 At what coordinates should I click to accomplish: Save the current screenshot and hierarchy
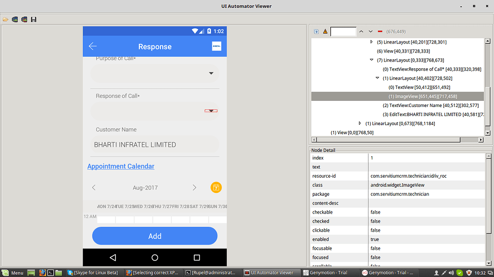point(33,19)
